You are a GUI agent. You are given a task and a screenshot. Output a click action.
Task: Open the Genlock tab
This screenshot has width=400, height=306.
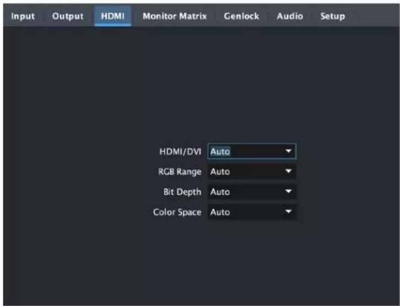[241, 16]
